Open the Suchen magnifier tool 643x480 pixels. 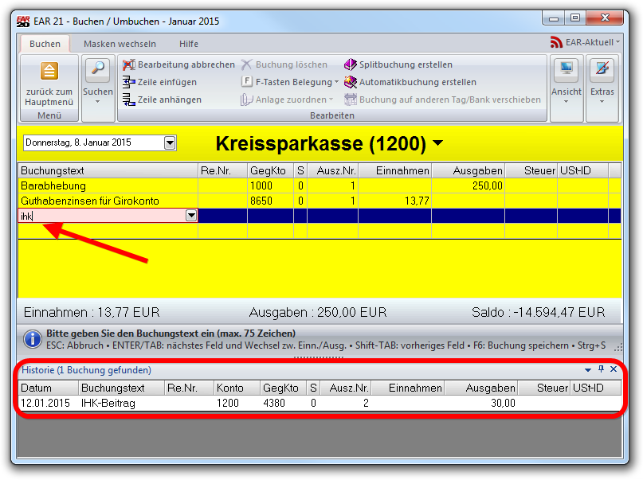[98, 70]
